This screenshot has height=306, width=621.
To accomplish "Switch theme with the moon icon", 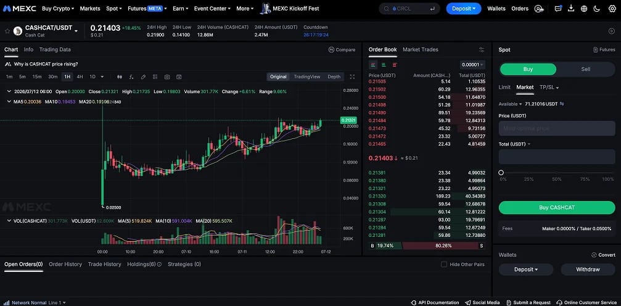I will 597,8.
